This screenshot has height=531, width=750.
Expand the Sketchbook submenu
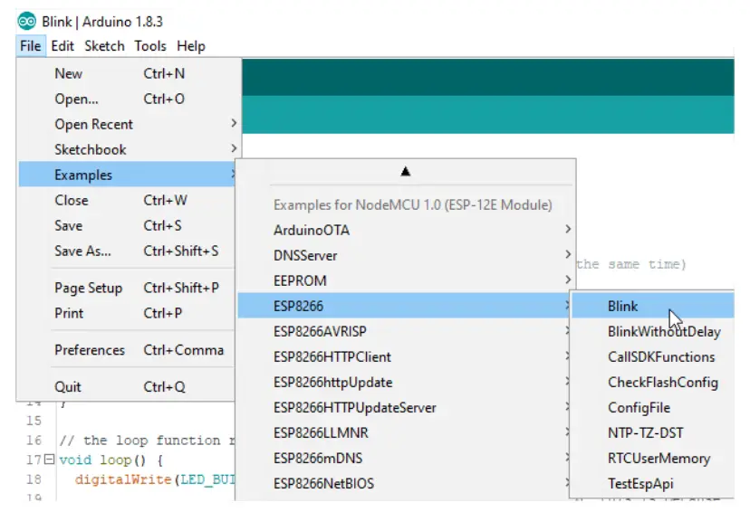pyautogui.click(x=129, y=149)
